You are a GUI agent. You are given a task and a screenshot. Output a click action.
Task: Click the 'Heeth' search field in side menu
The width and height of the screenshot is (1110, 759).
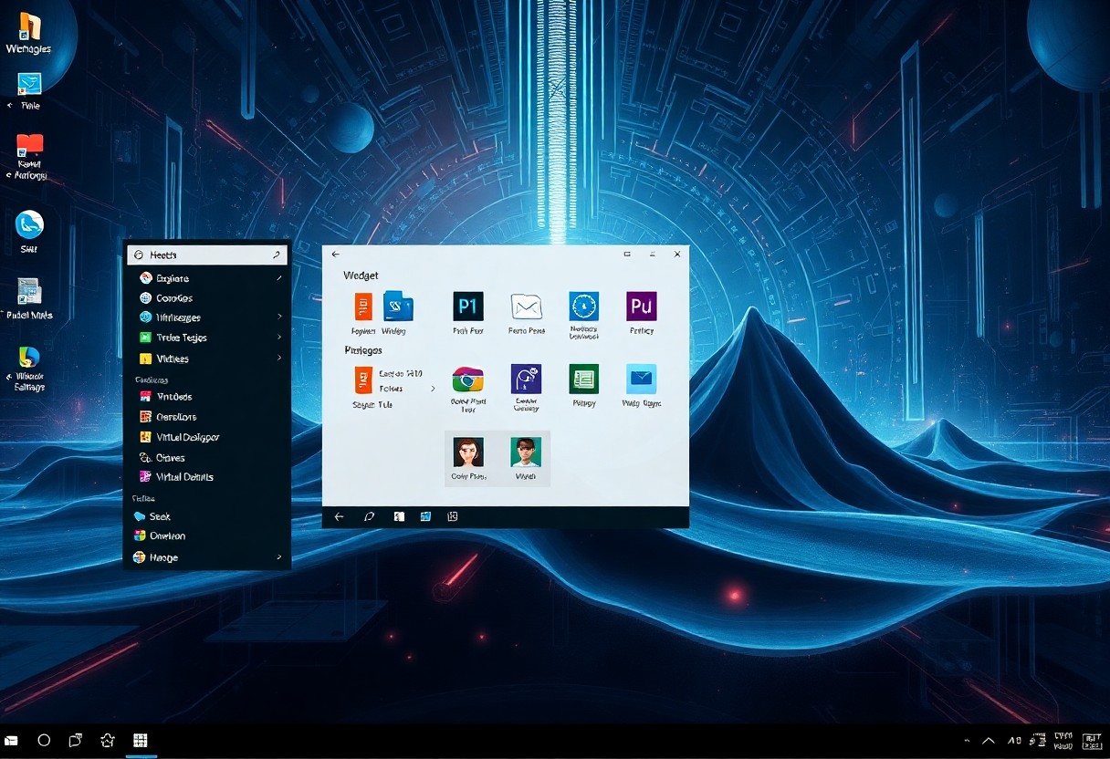click(x=207, y=255)
